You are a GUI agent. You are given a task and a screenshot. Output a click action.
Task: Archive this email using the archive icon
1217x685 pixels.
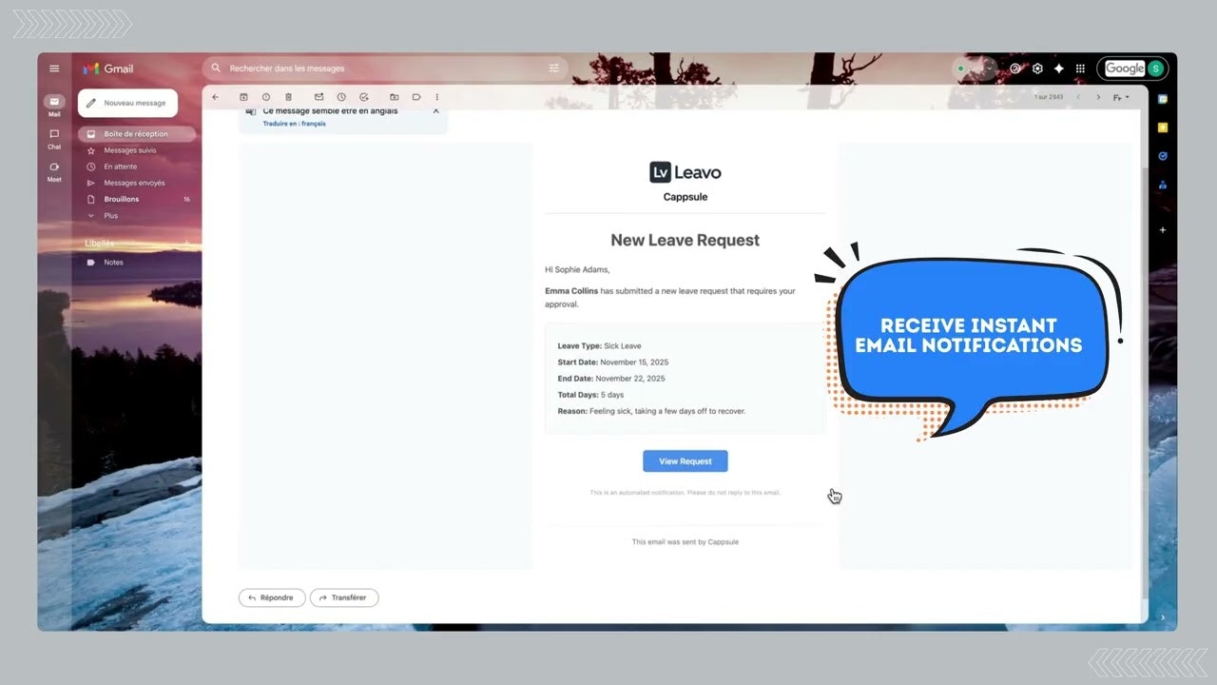243,97
